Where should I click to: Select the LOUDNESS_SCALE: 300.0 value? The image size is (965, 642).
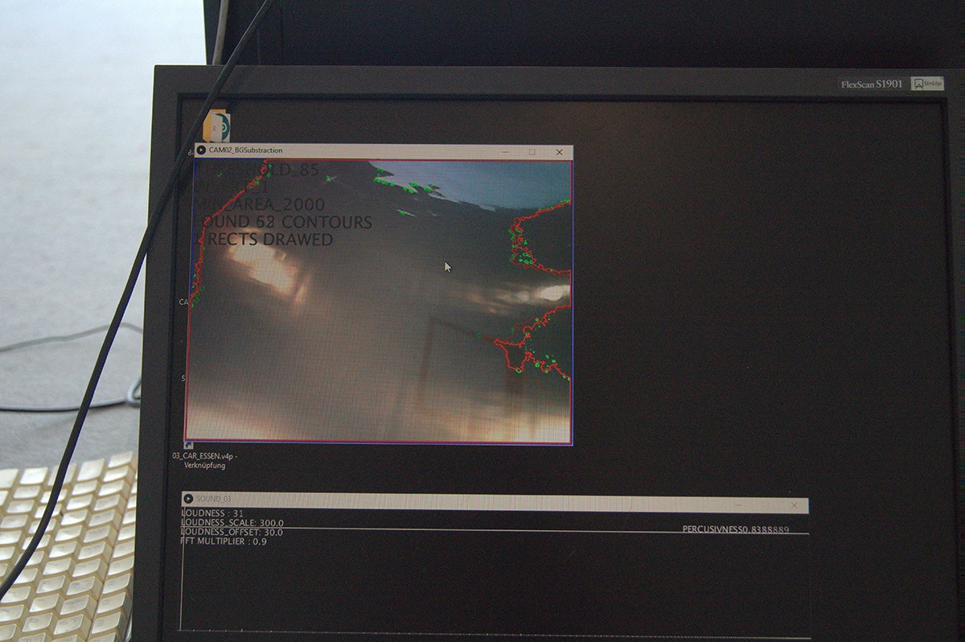(x=232, y=523)
